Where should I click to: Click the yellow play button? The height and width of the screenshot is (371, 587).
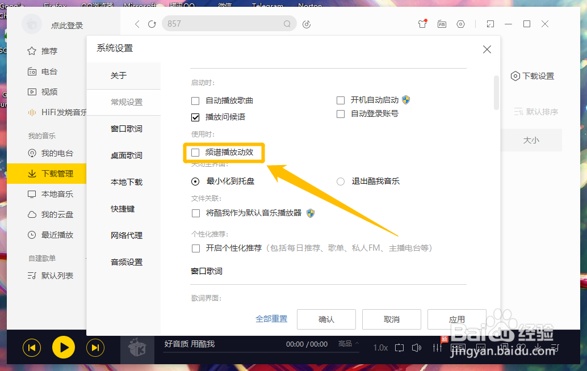click(x=64, y=348)
